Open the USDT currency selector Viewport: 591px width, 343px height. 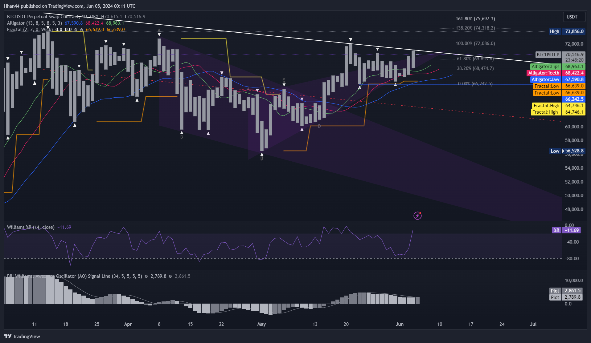(x=574, y=17)
